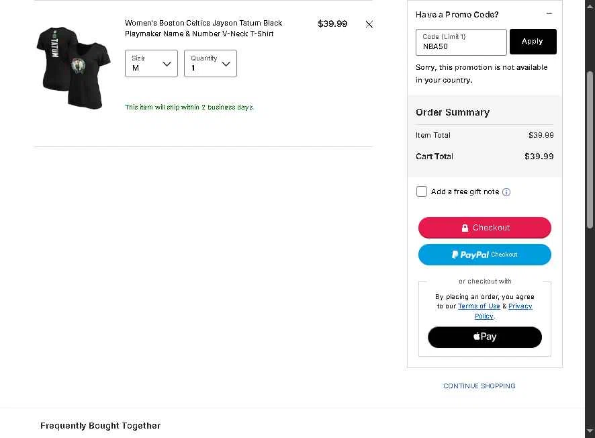Click the Tatum T-shirt product thumbnail

click(x=74, y=68)
